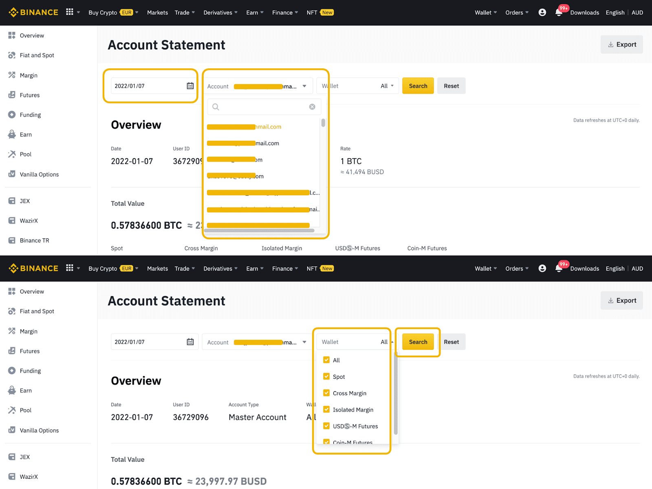Click the bottom Reset button
The image size is (652, 489).
tap(451, 342)
